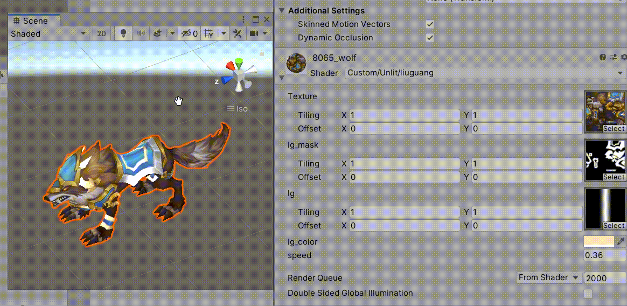This screenshot has height=306, width=627.
Task: Collapse the Additional Settings foldout
Action: point(283,10)
